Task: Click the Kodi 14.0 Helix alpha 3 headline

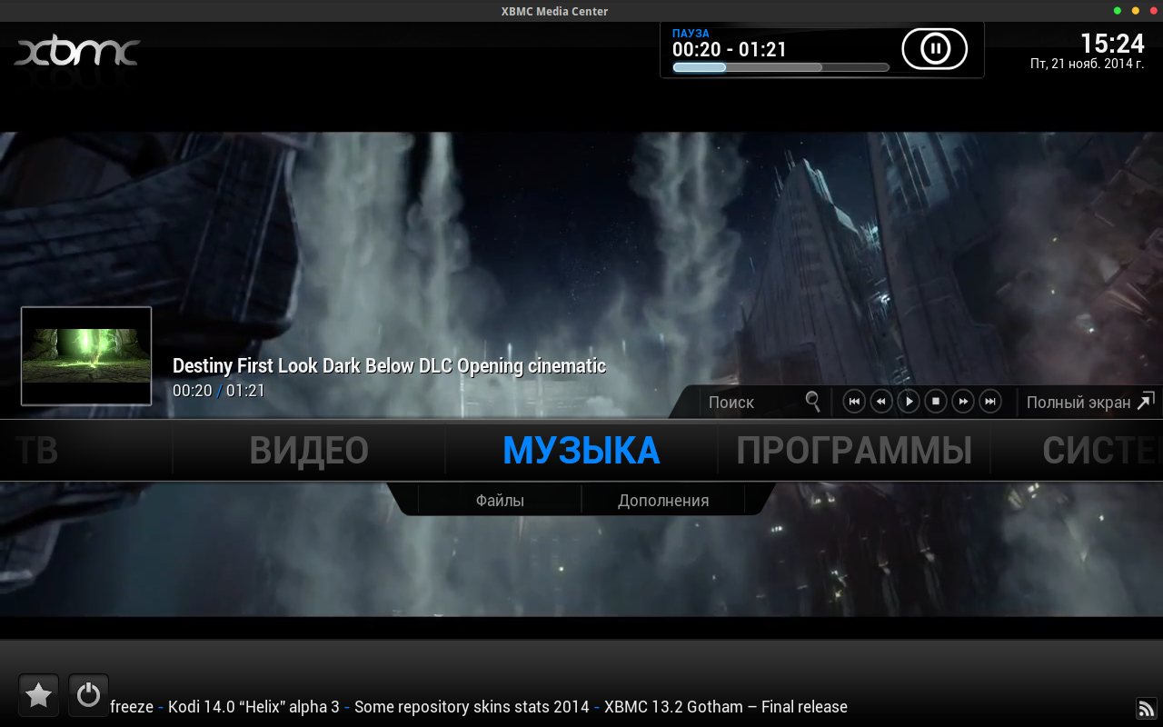Action: [253, 707]
